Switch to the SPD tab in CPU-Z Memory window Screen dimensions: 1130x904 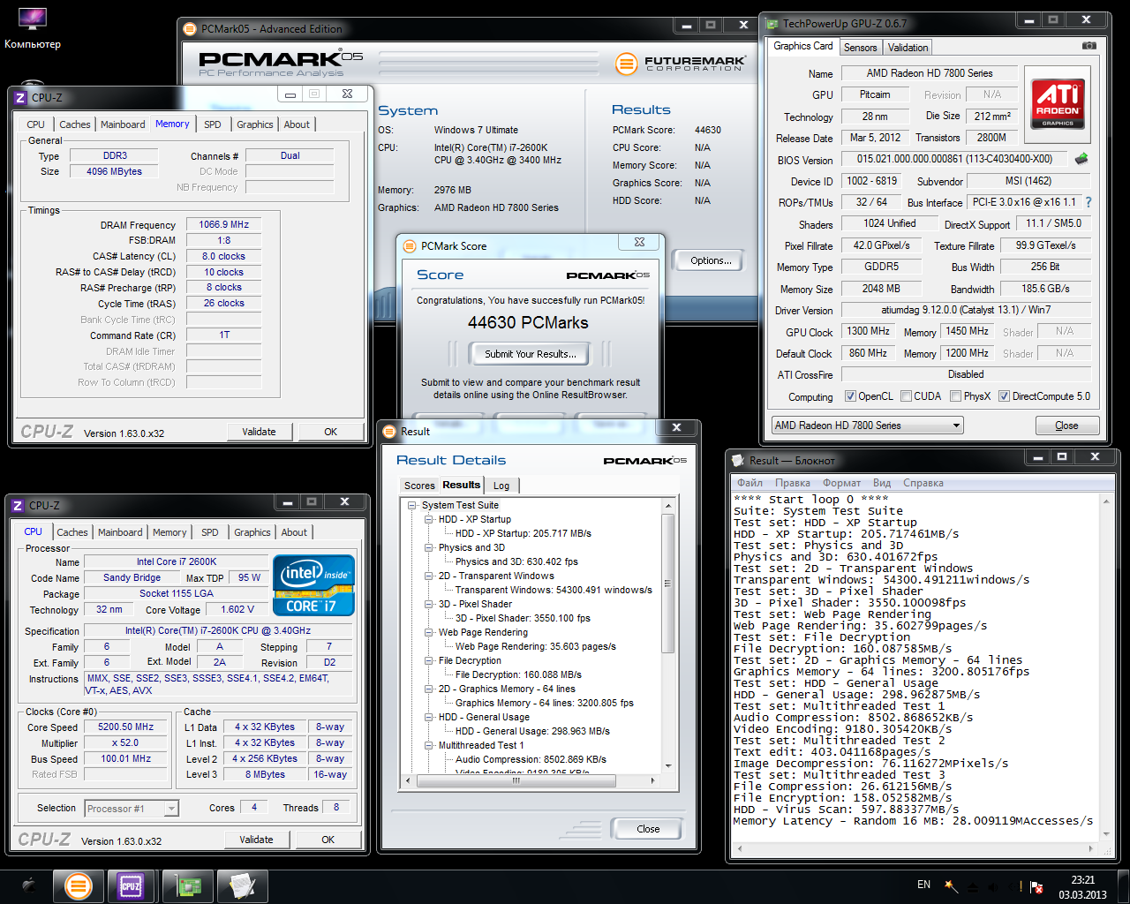pos(213,124)
